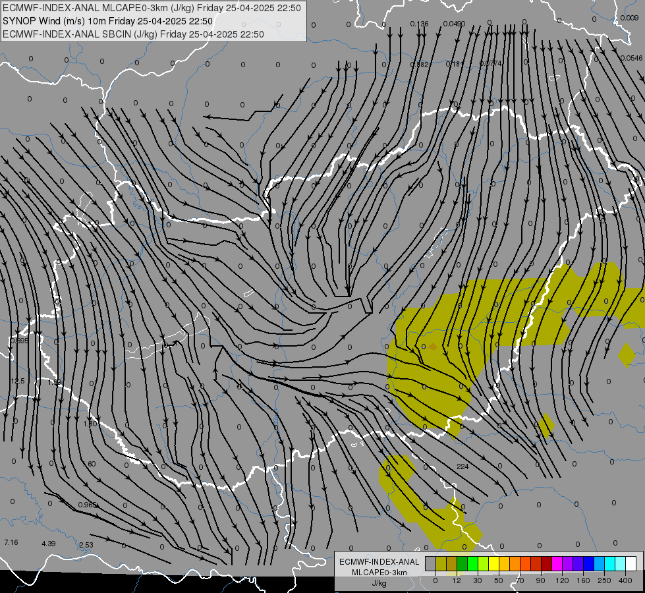Screen dimensions: 645x593
Task: Click the map value 224
Action: click(x=463, y=466)
